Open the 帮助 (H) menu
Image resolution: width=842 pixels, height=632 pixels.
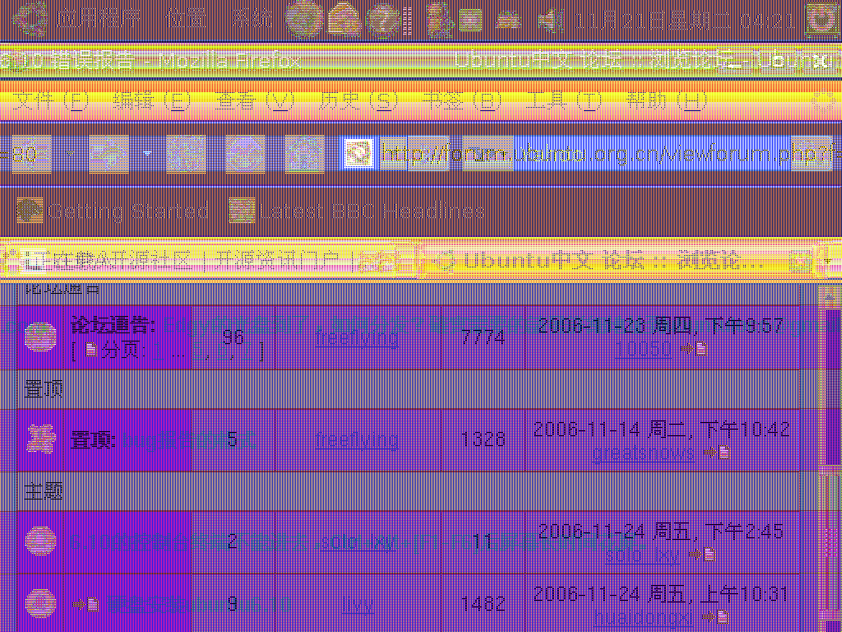tap(667, 101)
